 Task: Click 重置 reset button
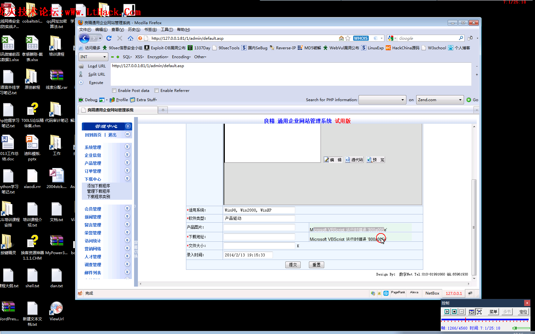coord(317,265)
